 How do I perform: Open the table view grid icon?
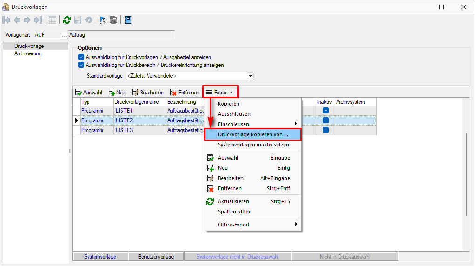[53, 20]
